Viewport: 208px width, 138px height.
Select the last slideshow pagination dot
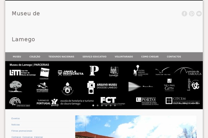point(115,105)
